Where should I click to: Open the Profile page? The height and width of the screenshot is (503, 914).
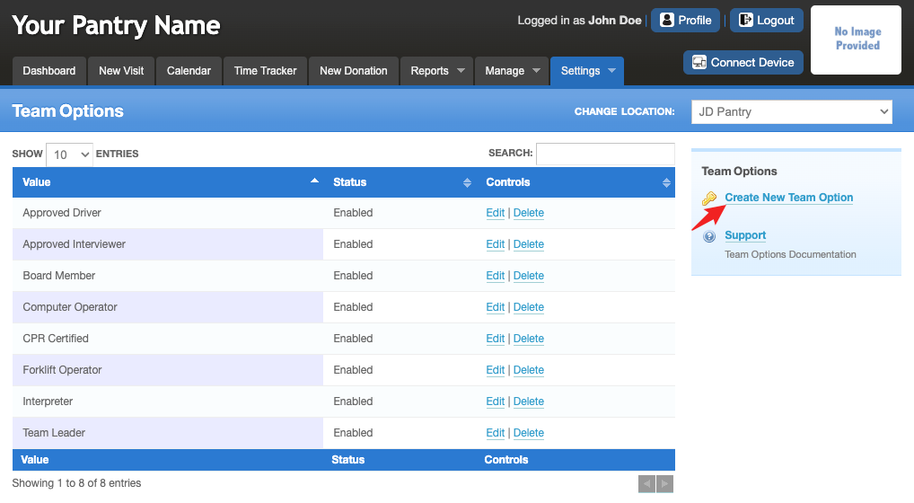(686, 21)
